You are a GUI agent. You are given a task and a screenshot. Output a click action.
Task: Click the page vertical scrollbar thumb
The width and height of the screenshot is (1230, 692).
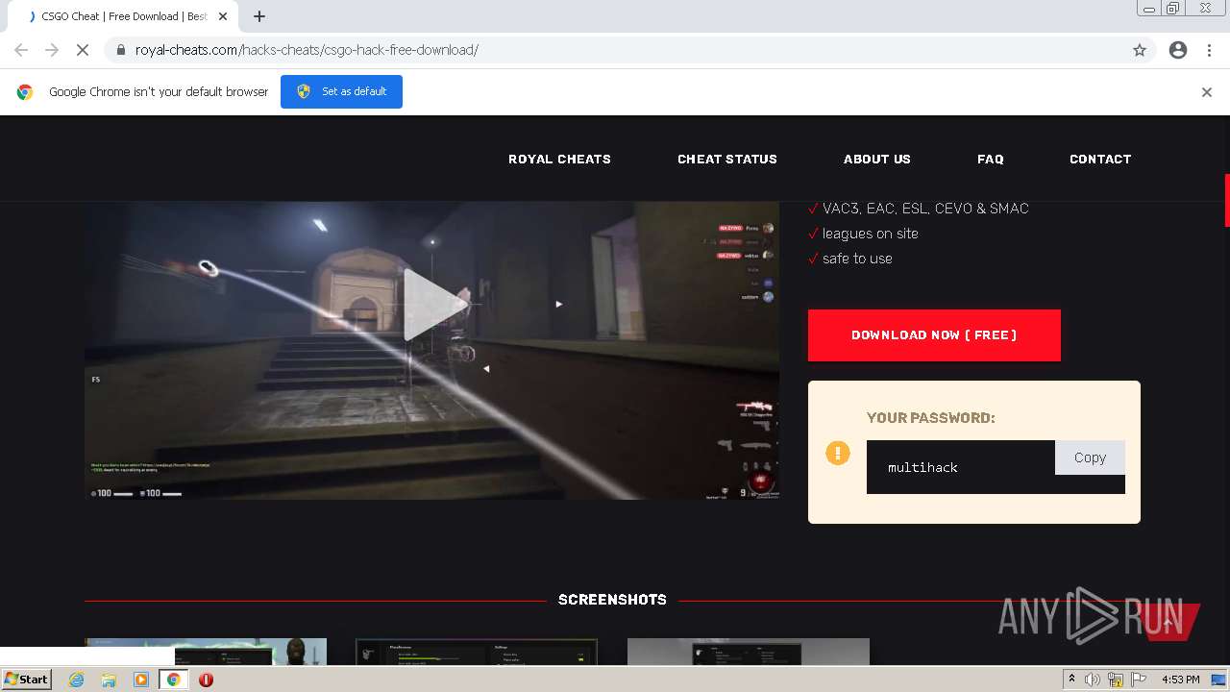(x=1226, y=200)
